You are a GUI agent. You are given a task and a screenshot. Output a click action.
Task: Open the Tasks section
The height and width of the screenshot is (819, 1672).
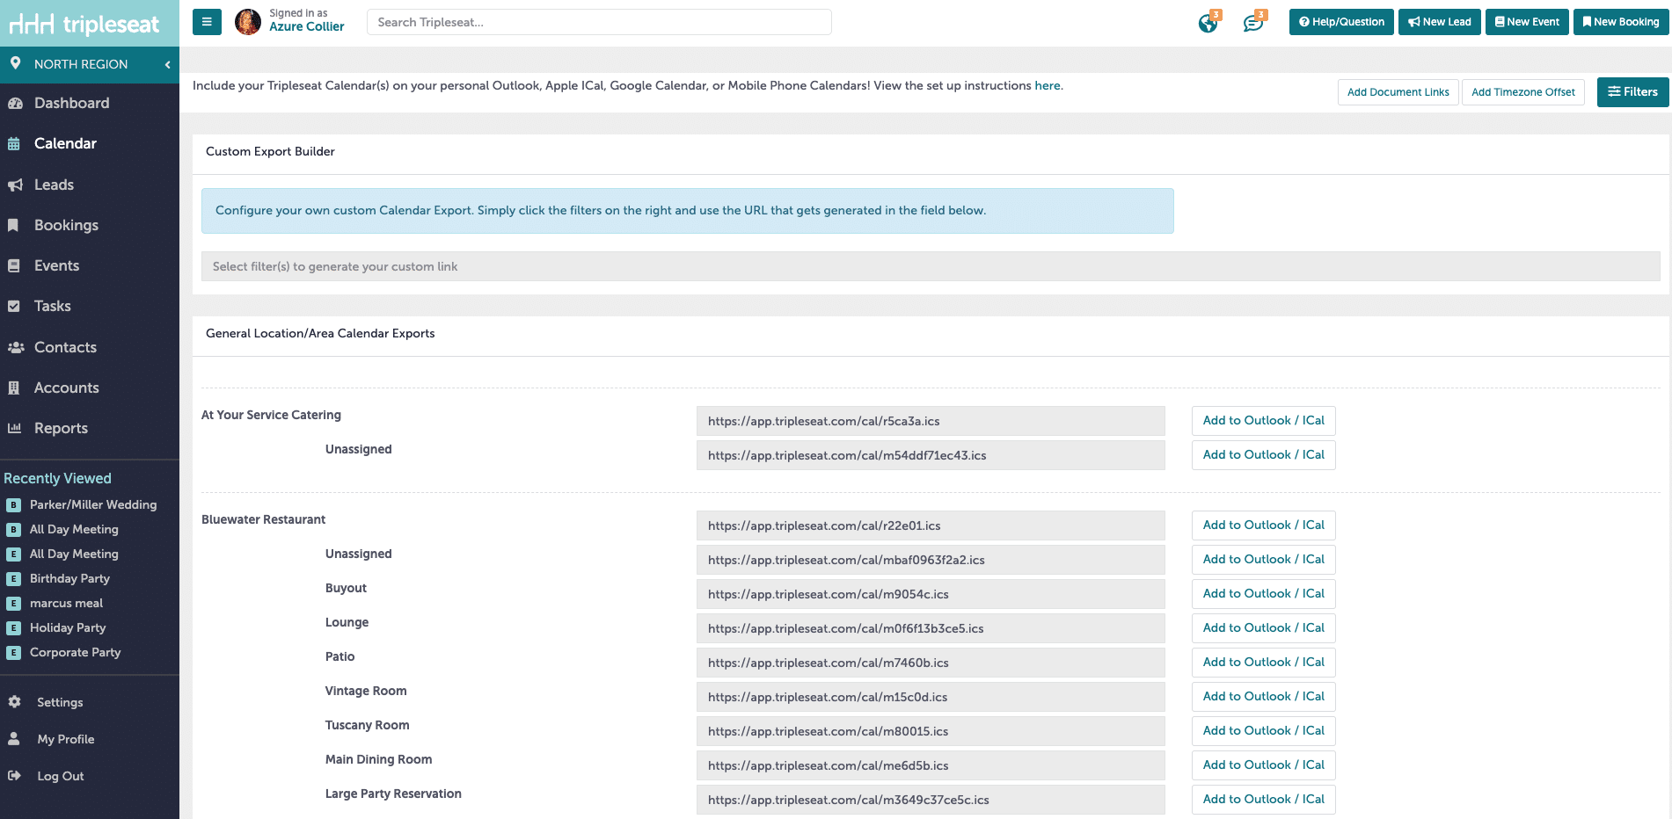click(53, 306)
